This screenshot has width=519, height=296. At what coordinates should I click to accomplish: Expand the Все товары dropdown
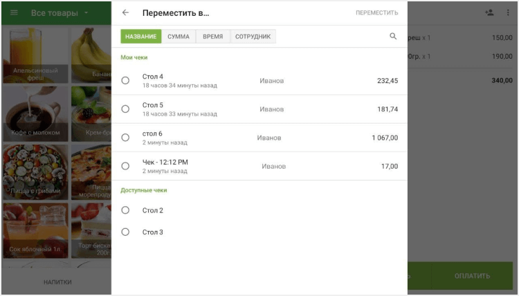tap(86, 13)
